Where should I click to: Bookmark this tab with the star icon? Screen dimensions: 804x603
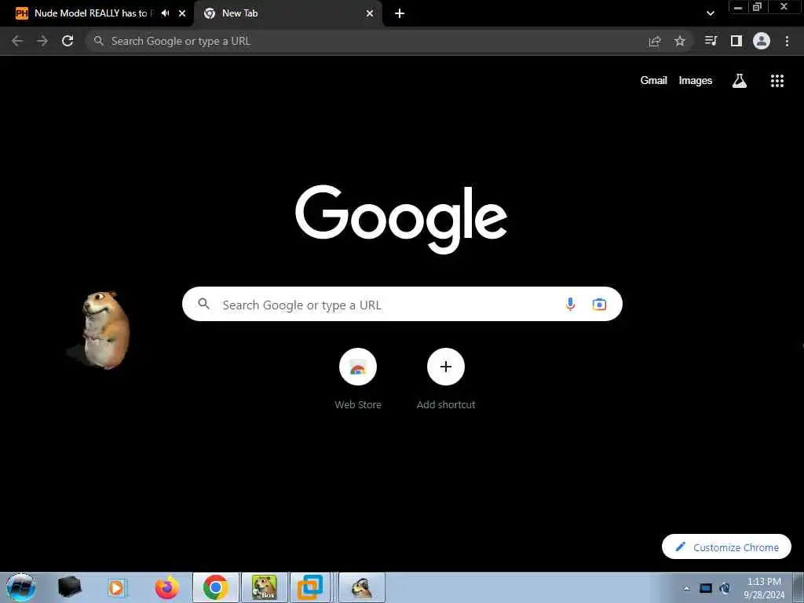680,41
